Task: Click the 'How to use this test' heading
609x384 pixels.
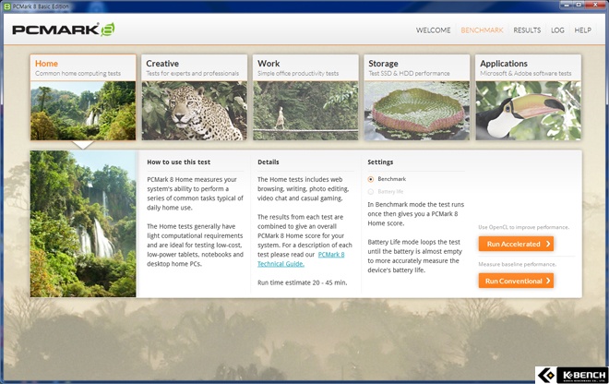Action: pyautogui.click(x=179, y=162)
